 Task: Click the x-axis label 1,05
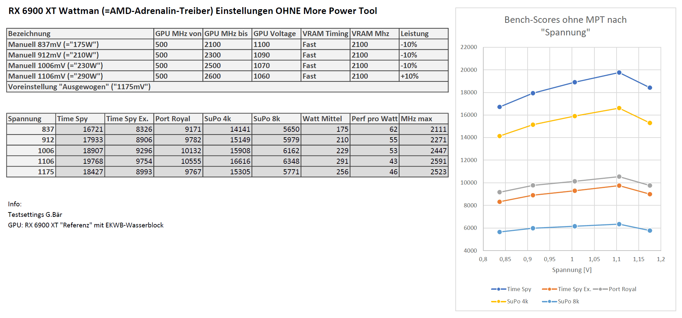click(594, 259)
